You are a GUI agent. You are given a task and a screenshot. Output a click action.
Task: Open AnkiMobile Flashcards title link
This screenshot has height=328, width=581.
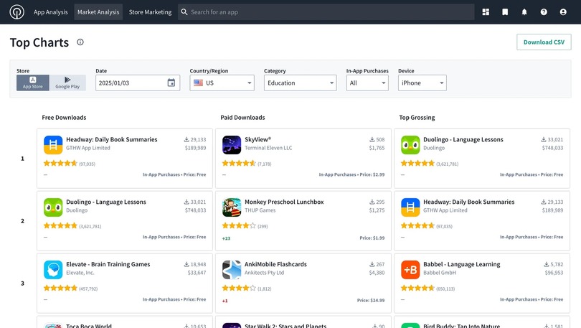click(275, 264)
